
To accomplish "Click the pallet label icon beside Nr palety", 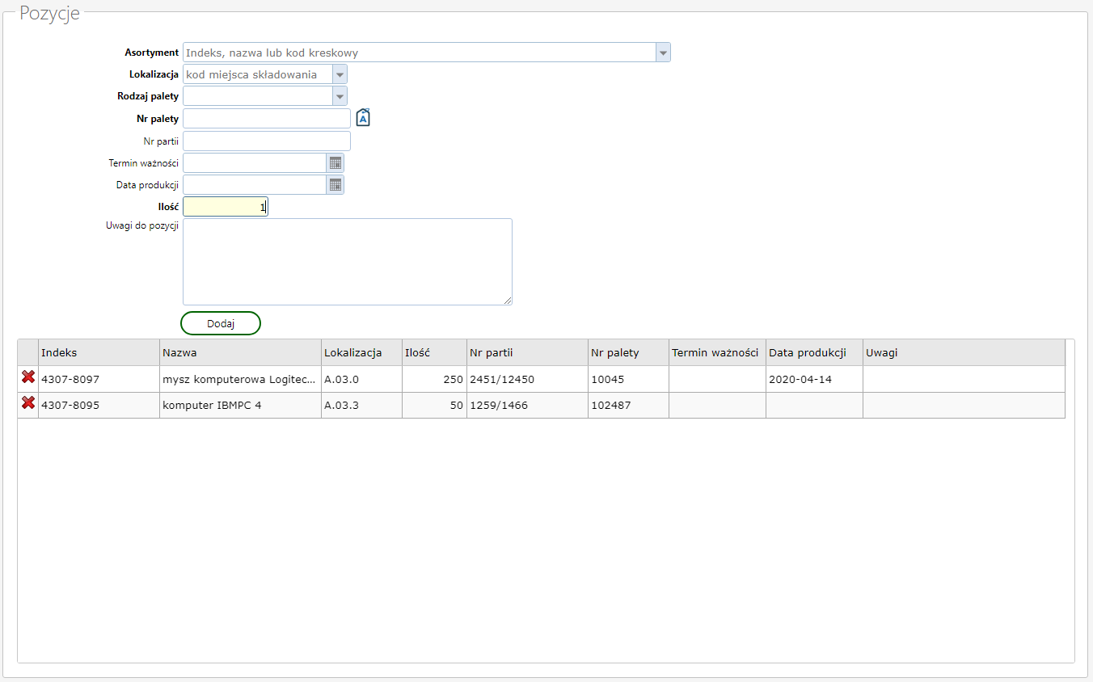I will click(363, 118).
